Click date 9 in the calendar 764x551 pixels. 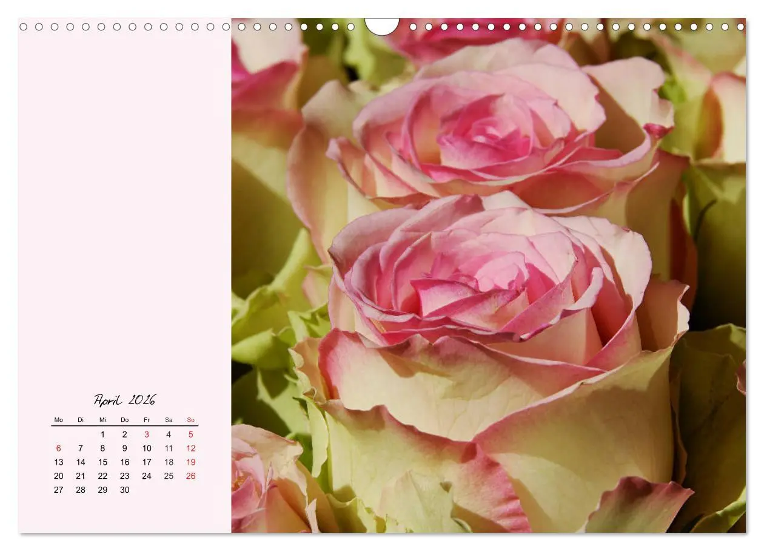click(x=125, y=448)
